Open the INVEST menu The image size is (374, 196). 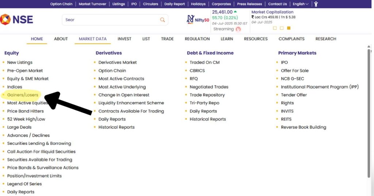124,39
